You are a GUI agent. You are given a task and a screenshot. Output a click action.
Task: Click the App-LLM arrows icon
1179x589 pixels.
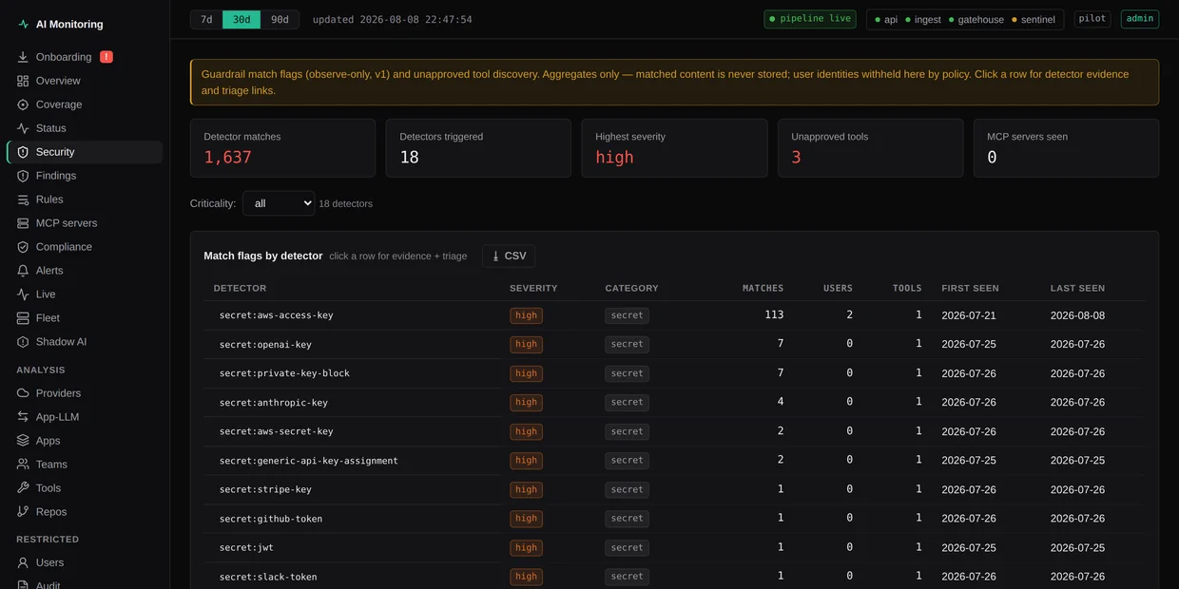pyautogui.click(x=23, y=417)
